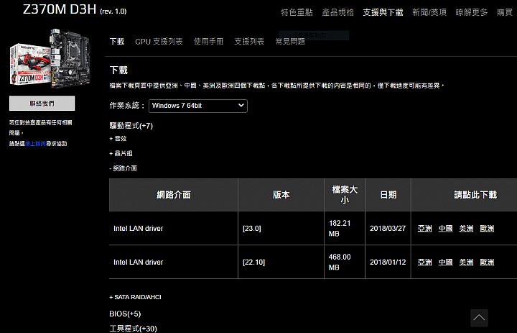Click the 日期 column header
The height and width of the screenshot is (333, 517).
point(388,195)
